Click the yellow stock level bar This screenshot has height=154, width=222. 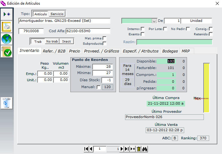point(206,87)
